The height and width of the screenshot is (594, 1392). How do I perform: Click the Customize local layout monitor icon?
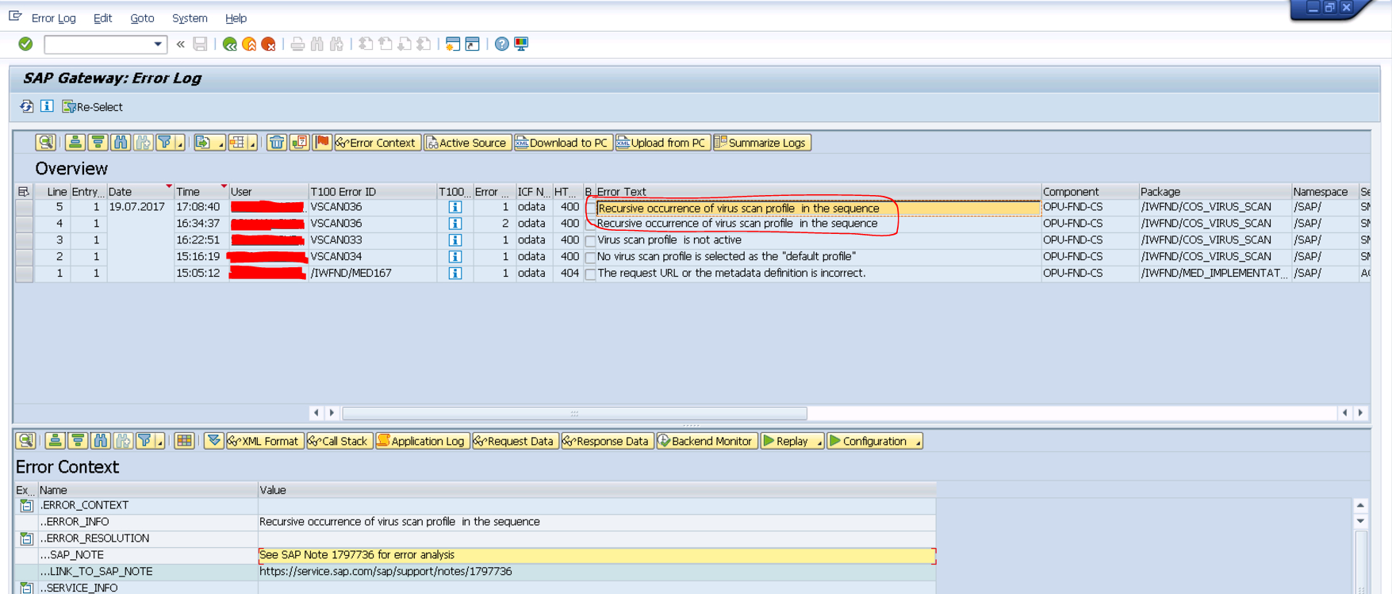[521, 44]
